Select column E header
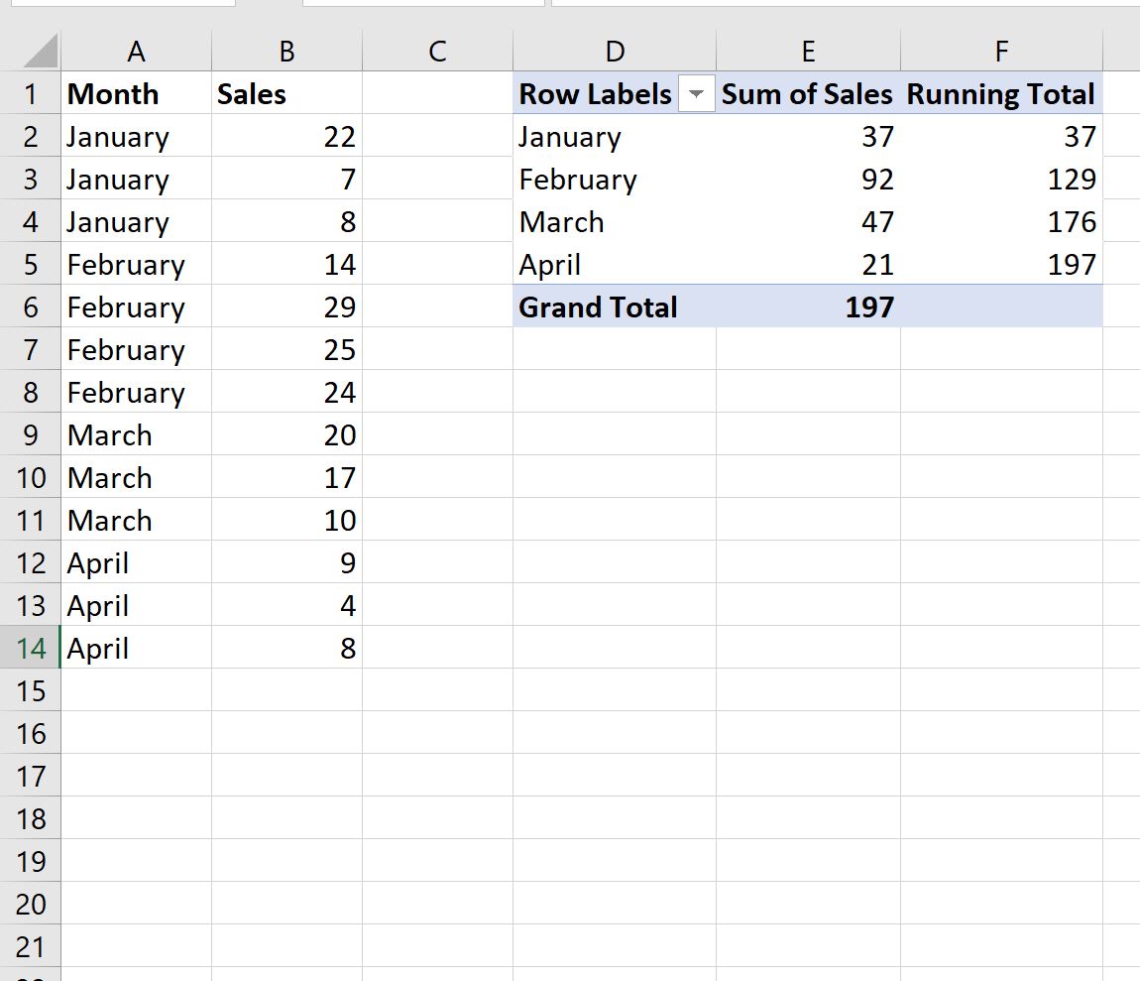 coord(808,52)
